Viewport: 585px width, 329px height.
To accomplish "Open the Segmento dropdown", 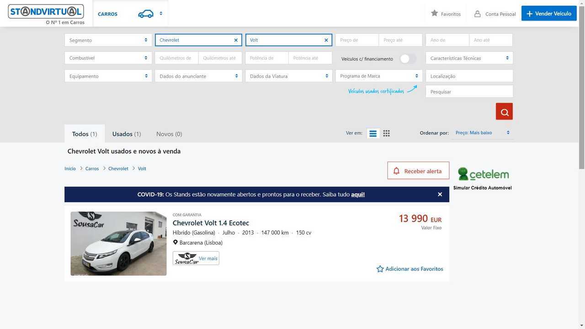I will [108, 40].
